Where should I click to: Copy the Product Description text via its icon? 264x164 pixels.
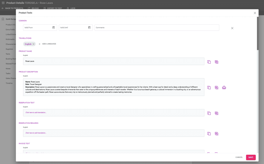point(209,88)
